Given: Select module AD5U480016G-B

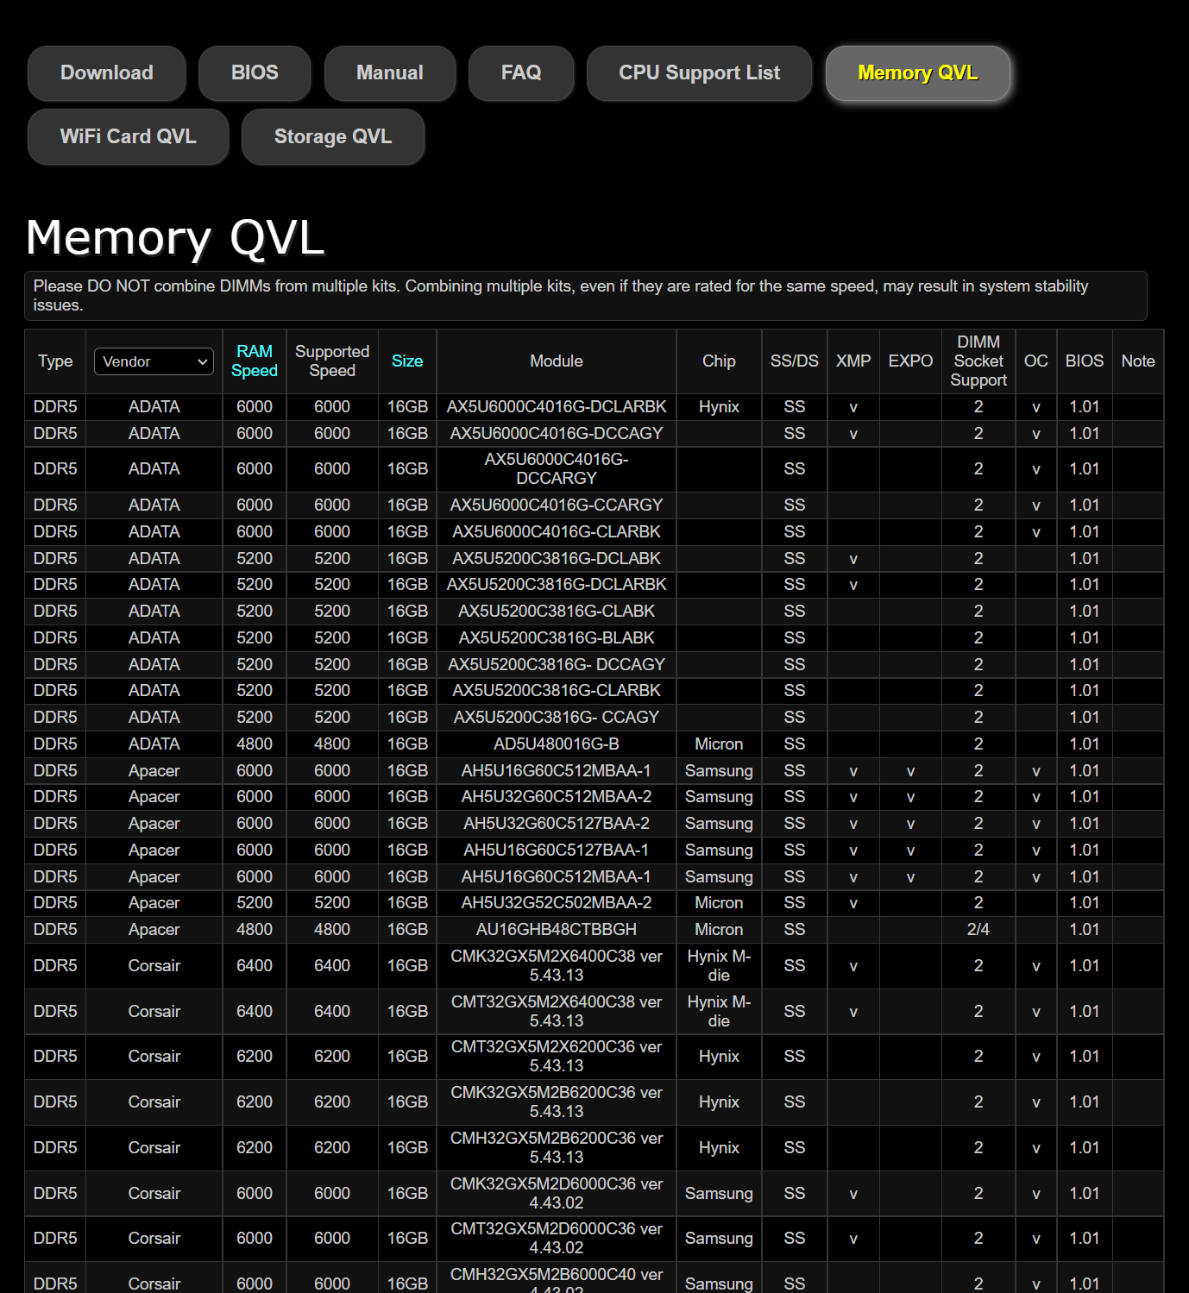Looking at the screenshot, I should click(x=557, y=744).
